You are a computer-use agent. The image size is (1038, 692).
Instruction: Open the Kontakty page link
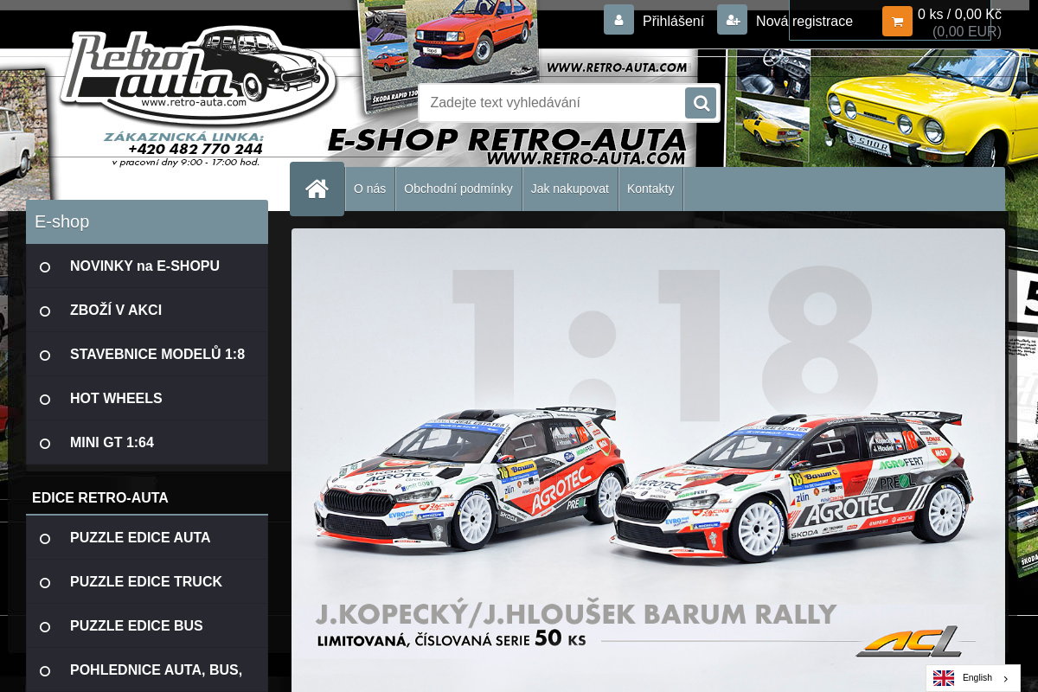pos(650,188)
